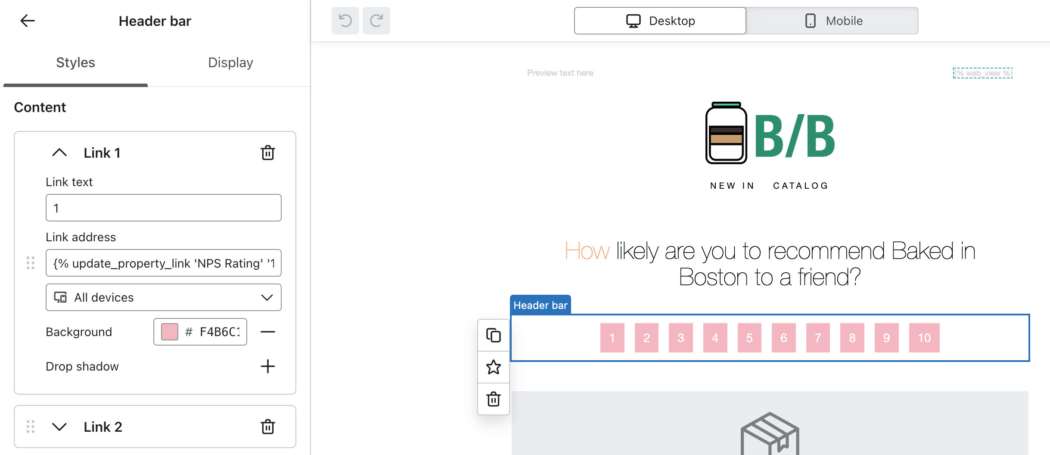This screenshot has height=455, width=1050.
Task: Duplicate the Header bar block via copy icon
Action: [493, 335]
